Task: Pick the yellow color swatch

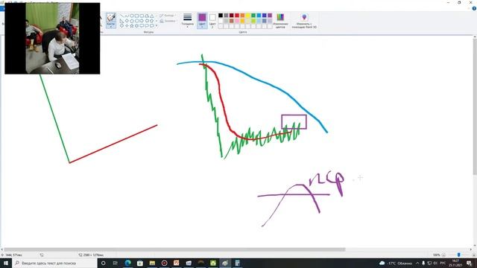Action: [x=248, y=15]
